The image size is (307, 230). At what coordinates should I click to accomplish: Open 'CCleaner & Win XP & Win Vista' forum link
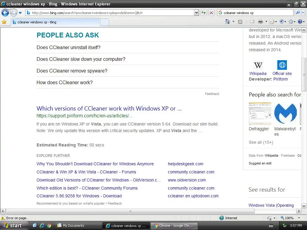tap(86, 172)
